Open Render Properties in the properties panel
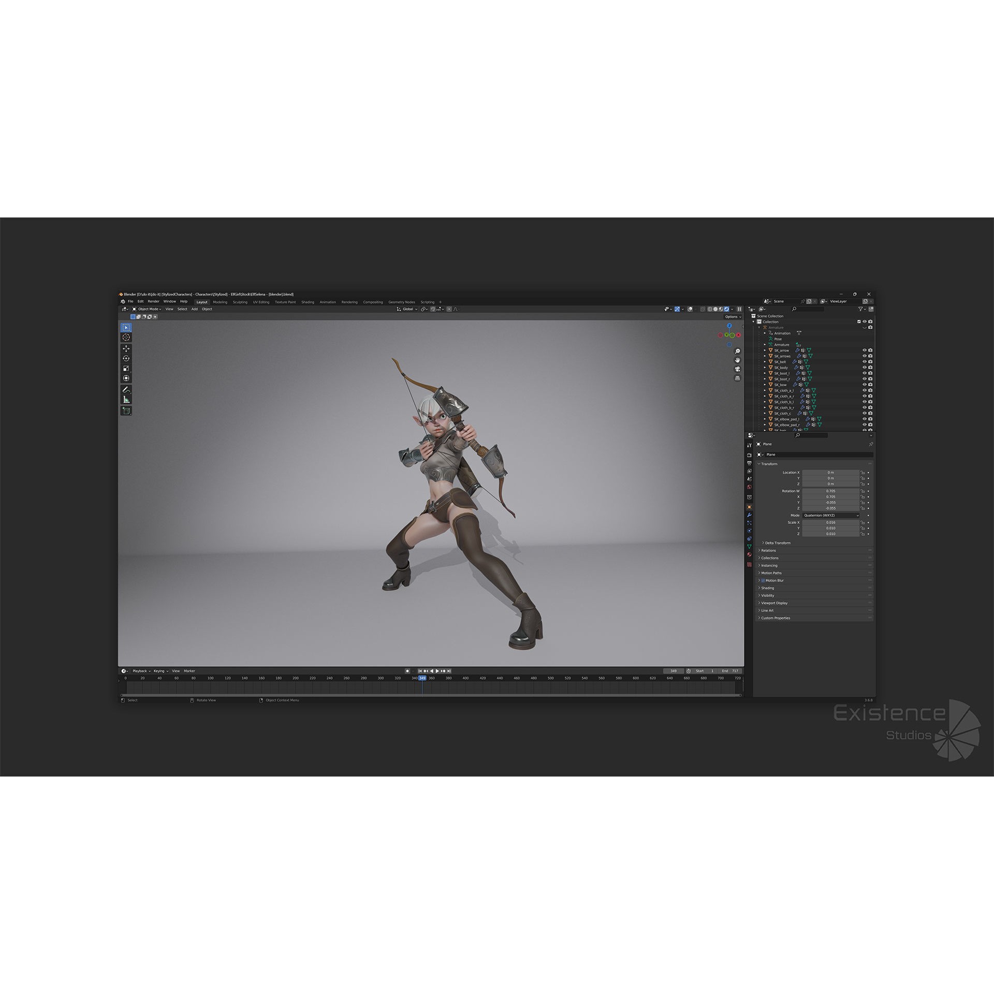The height and width of the screenshot is (994, 994). [749, 455]
